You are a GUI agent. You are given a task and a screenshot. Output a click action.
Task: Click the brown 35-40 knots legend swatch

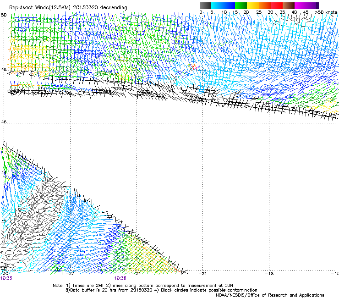[289, 6]
